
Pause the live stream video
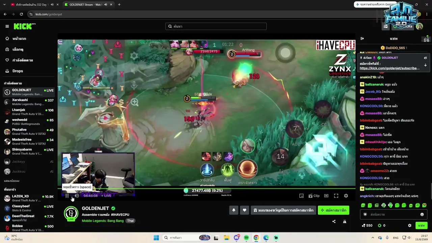coord(67,196)
